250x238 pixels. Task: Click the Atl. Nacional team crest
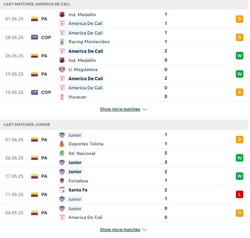click(62, 153)
